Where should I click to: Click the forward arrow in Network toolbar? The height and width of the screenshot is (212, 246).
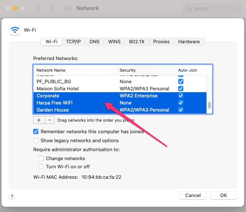click(52, 8)
